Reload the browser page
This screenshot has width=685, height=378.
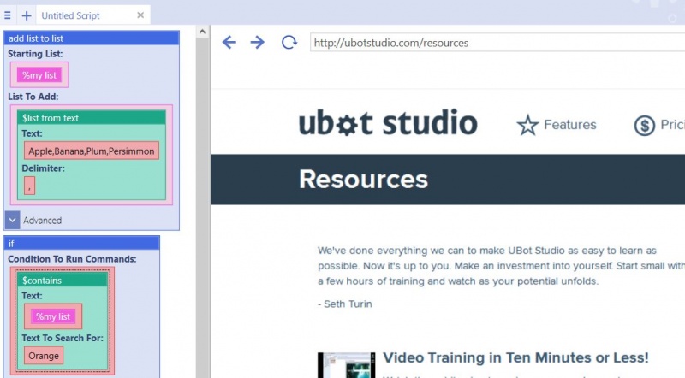tap(289, 43)
